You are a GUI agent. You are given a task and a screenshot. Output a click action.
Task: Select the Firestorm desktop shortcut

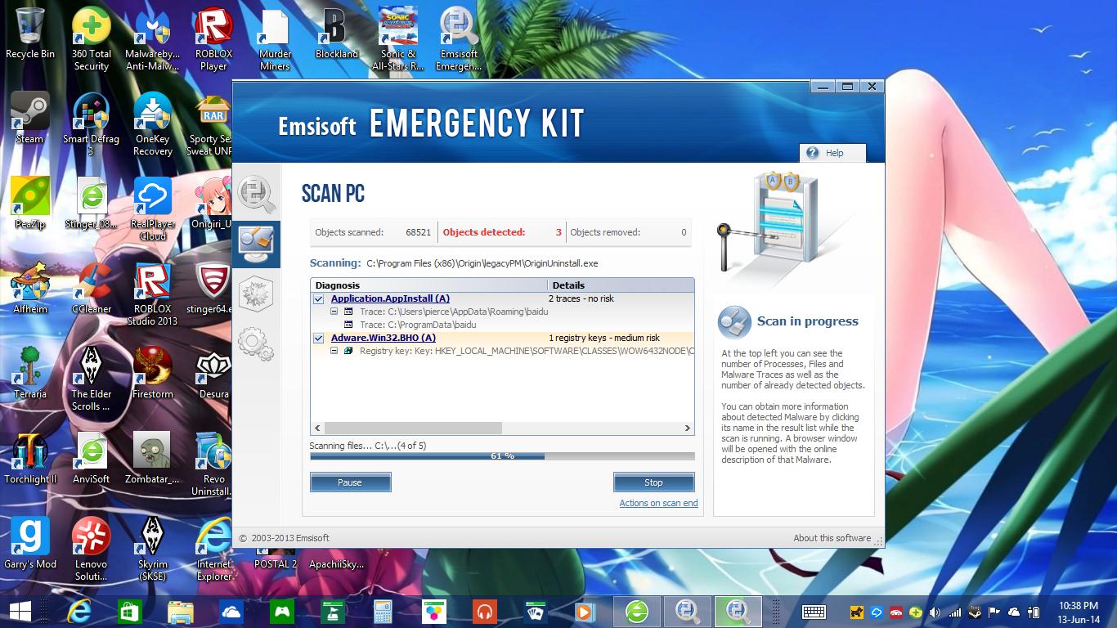[153, 374]
